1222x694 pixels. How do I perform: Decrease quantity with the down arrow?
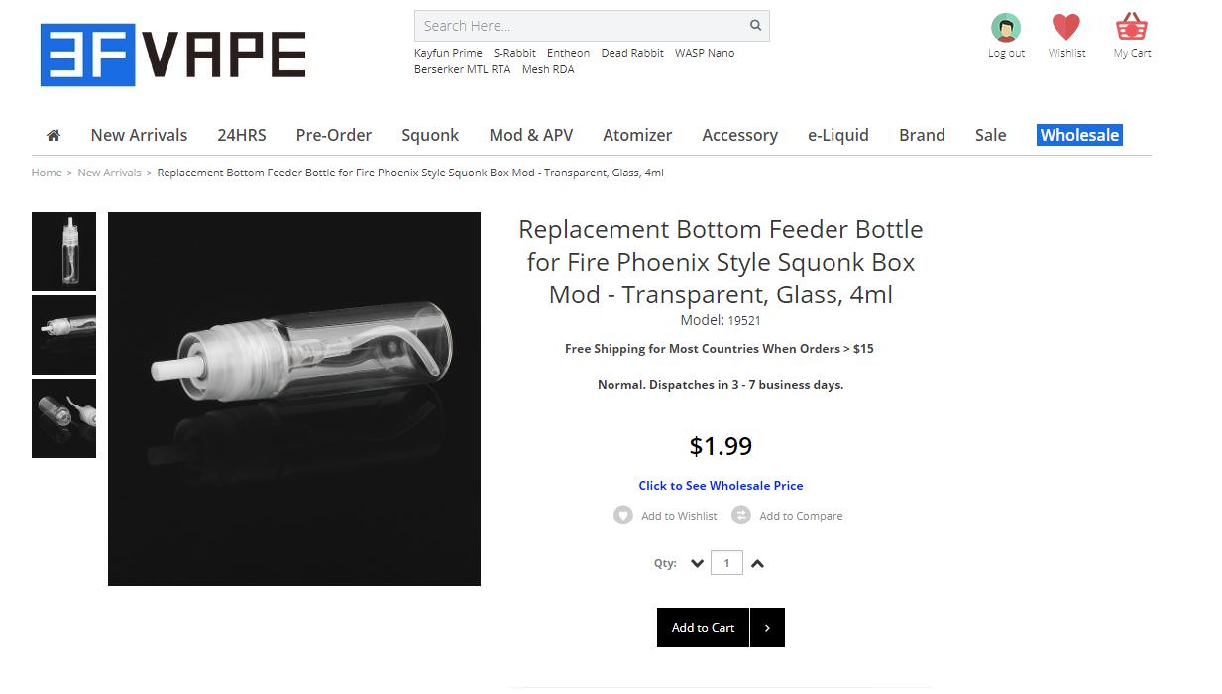tap(697, 564)
